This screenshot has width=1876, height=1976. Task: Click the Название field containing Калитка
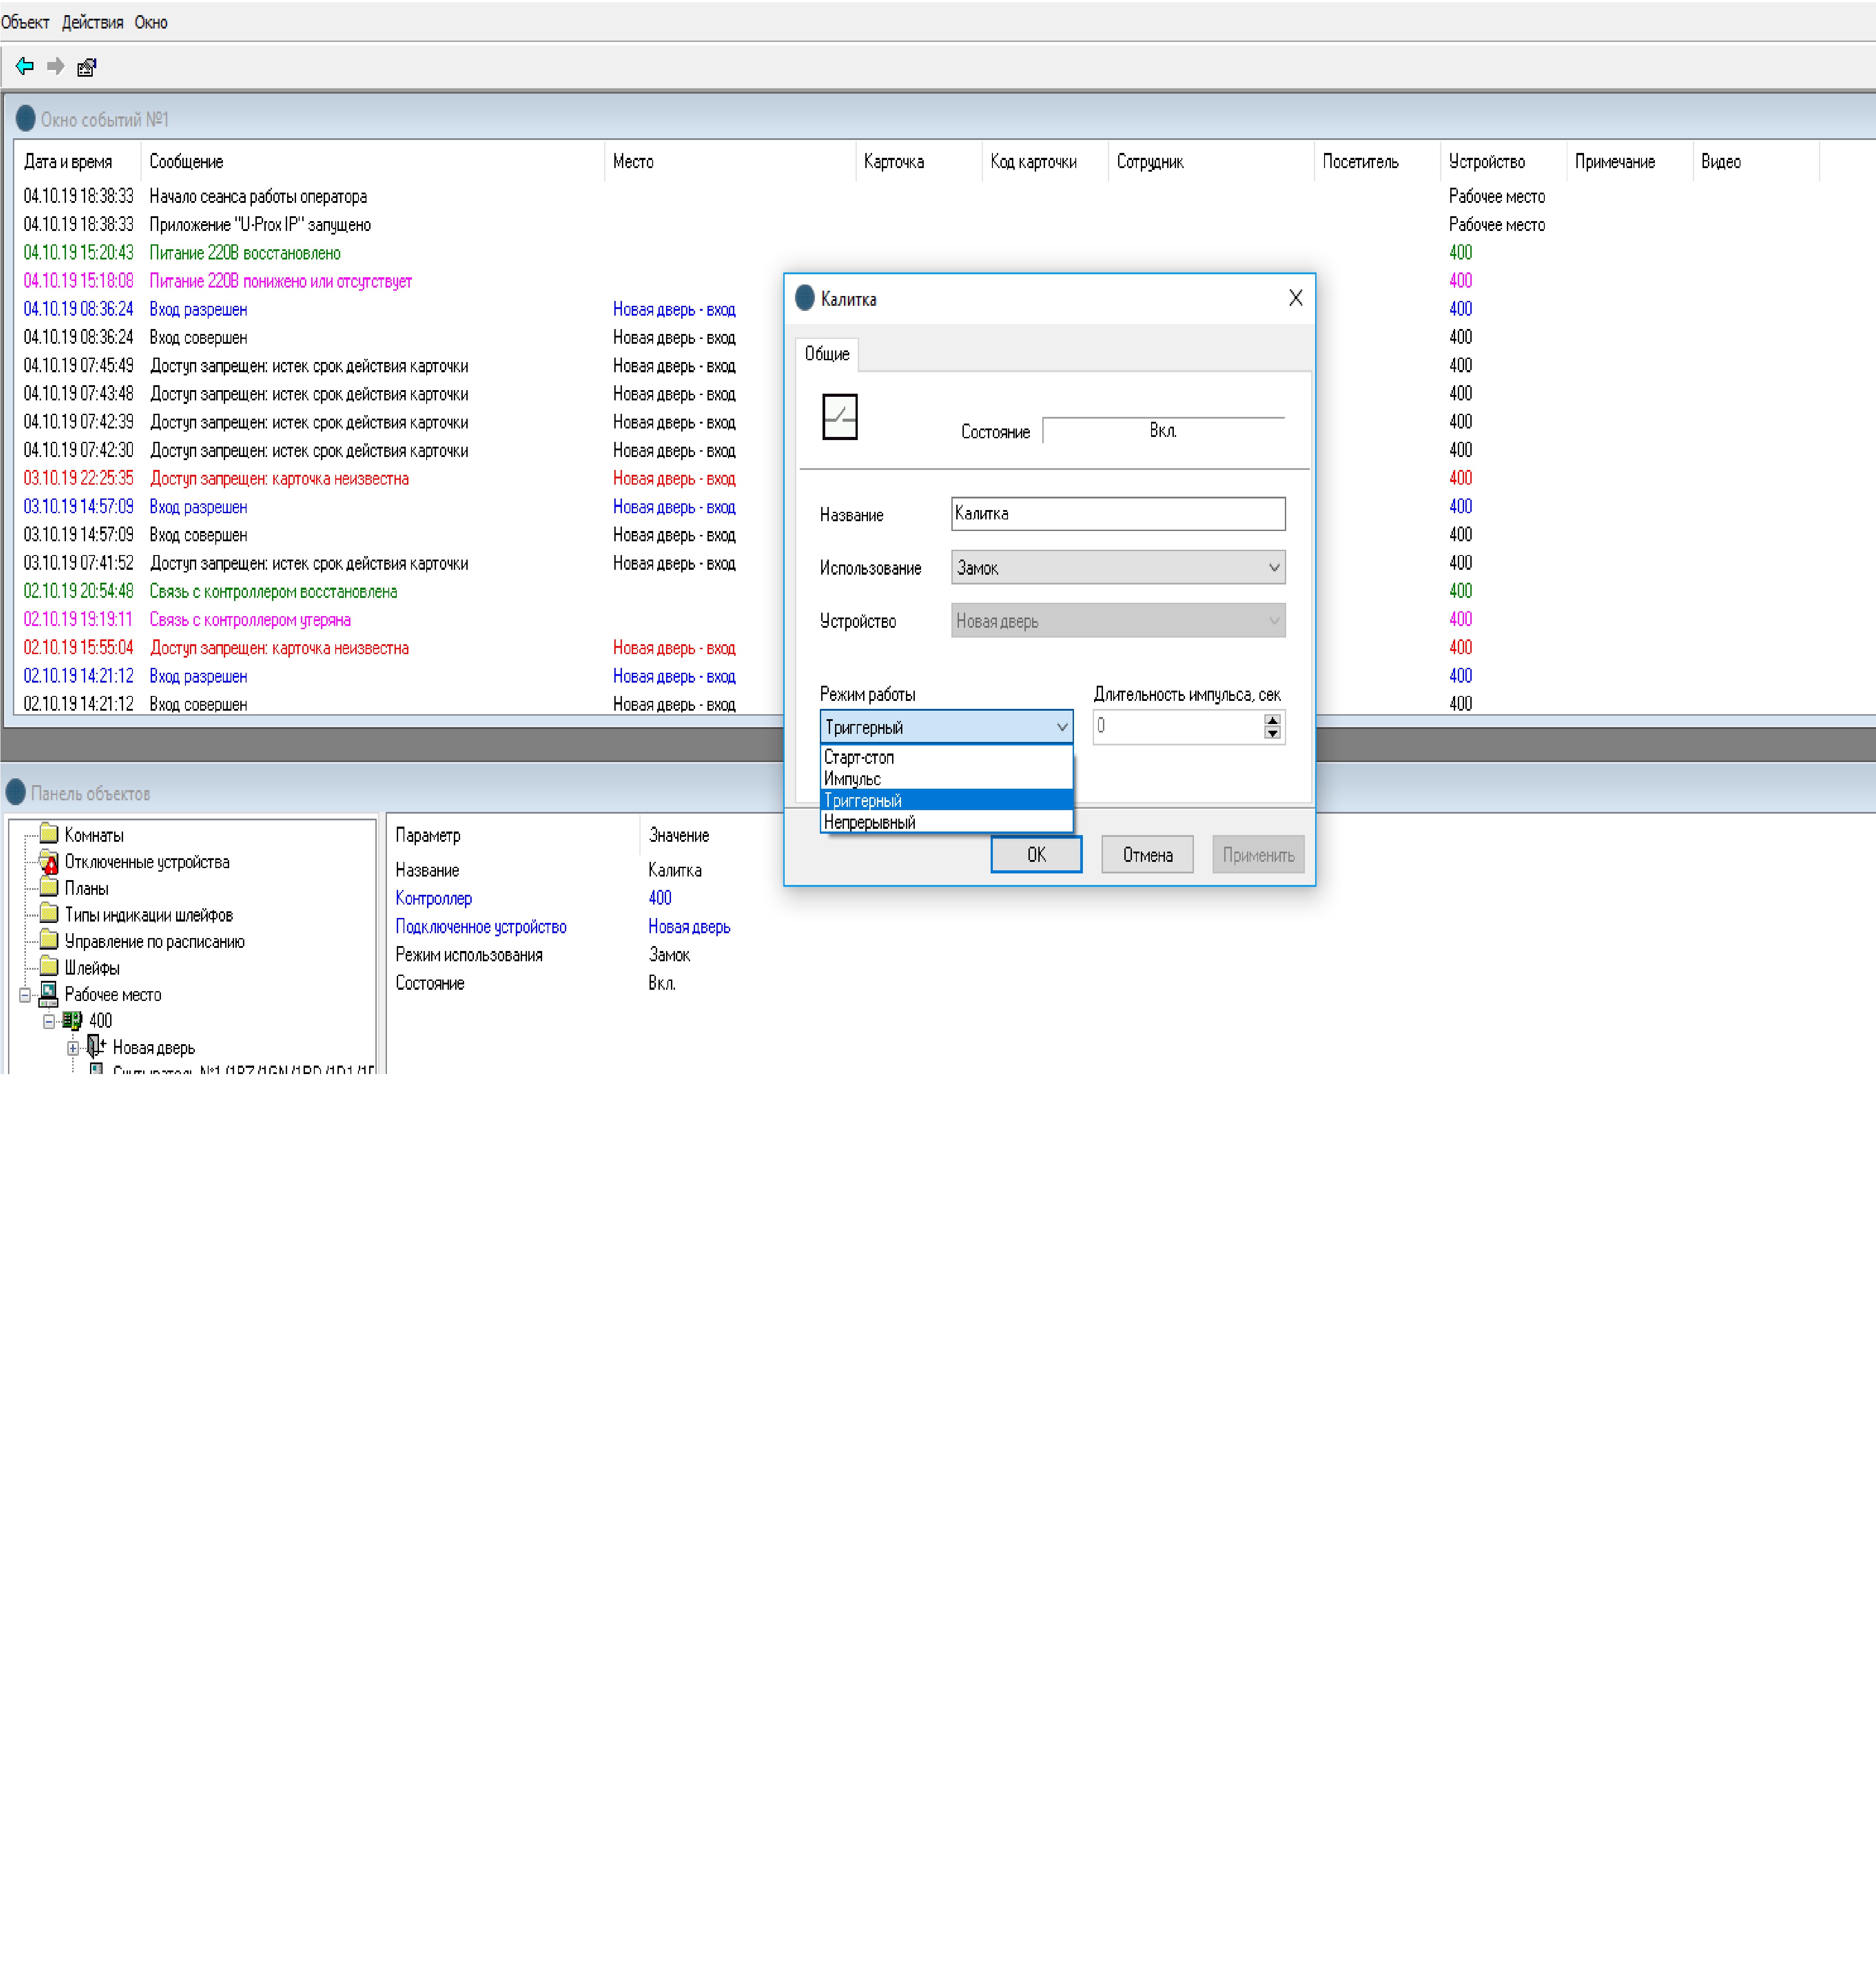(1117, 513)
